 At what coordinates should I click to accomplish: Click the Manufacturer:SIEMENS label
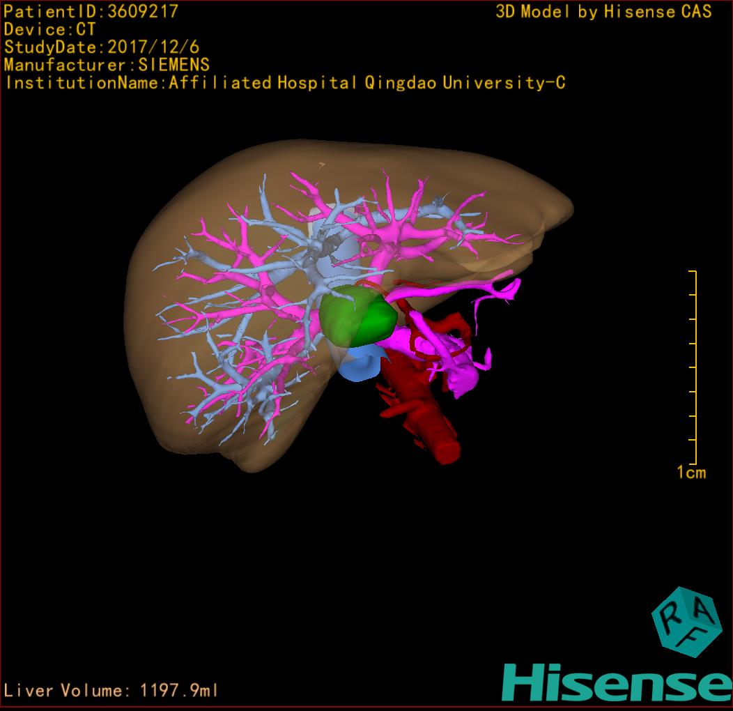click(x=107, y=65)
